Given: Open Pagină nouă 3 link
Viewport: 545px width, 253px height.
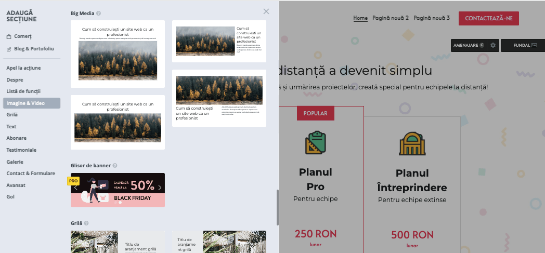Looking at the screenshot, I should coord(432,18).
